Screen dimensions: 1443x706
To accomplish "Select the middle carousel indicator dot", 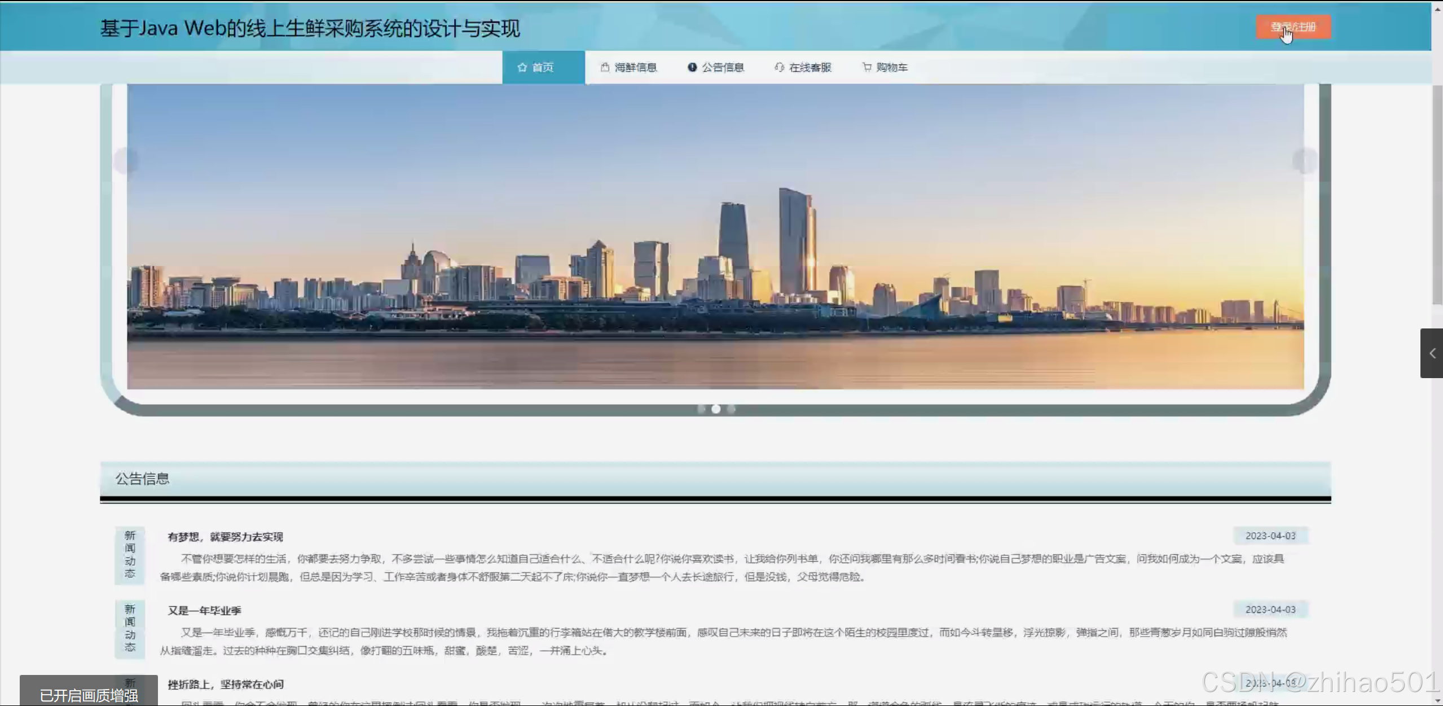I will [716, 409].
